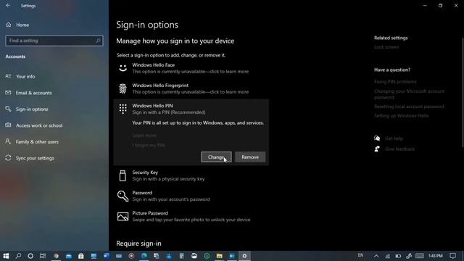464x261 pixels.
Task: Click the Family & other users person icon
Action: 8,141
